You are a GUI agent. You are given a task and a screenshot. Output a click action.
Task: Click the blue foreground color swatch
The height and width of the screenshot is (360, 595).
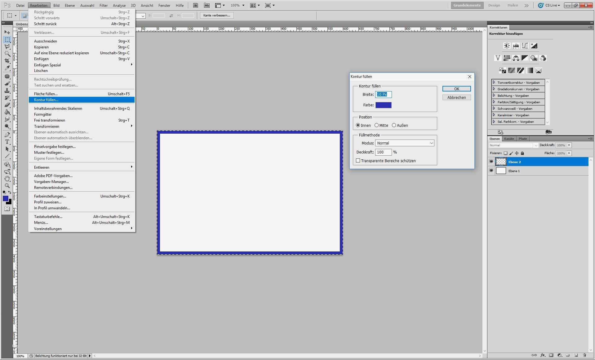5,198
